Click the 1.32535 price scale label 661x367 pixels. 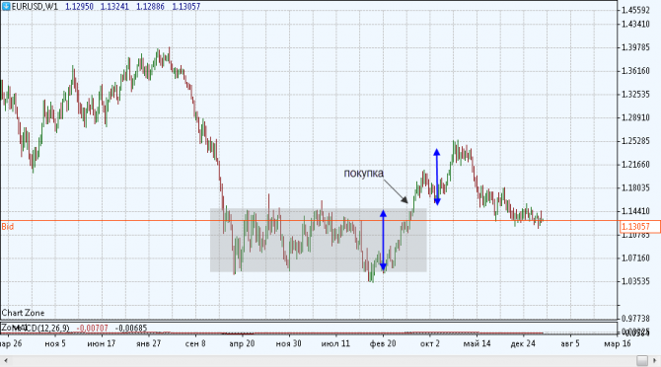pyautogui.click(x=635, y=95)
